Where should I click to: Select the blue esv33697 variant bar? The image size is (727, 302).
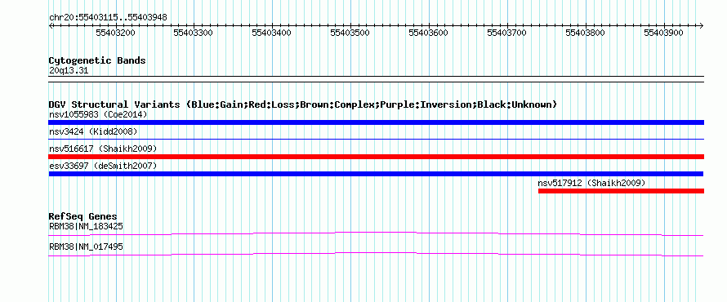(x=376, y=174)
